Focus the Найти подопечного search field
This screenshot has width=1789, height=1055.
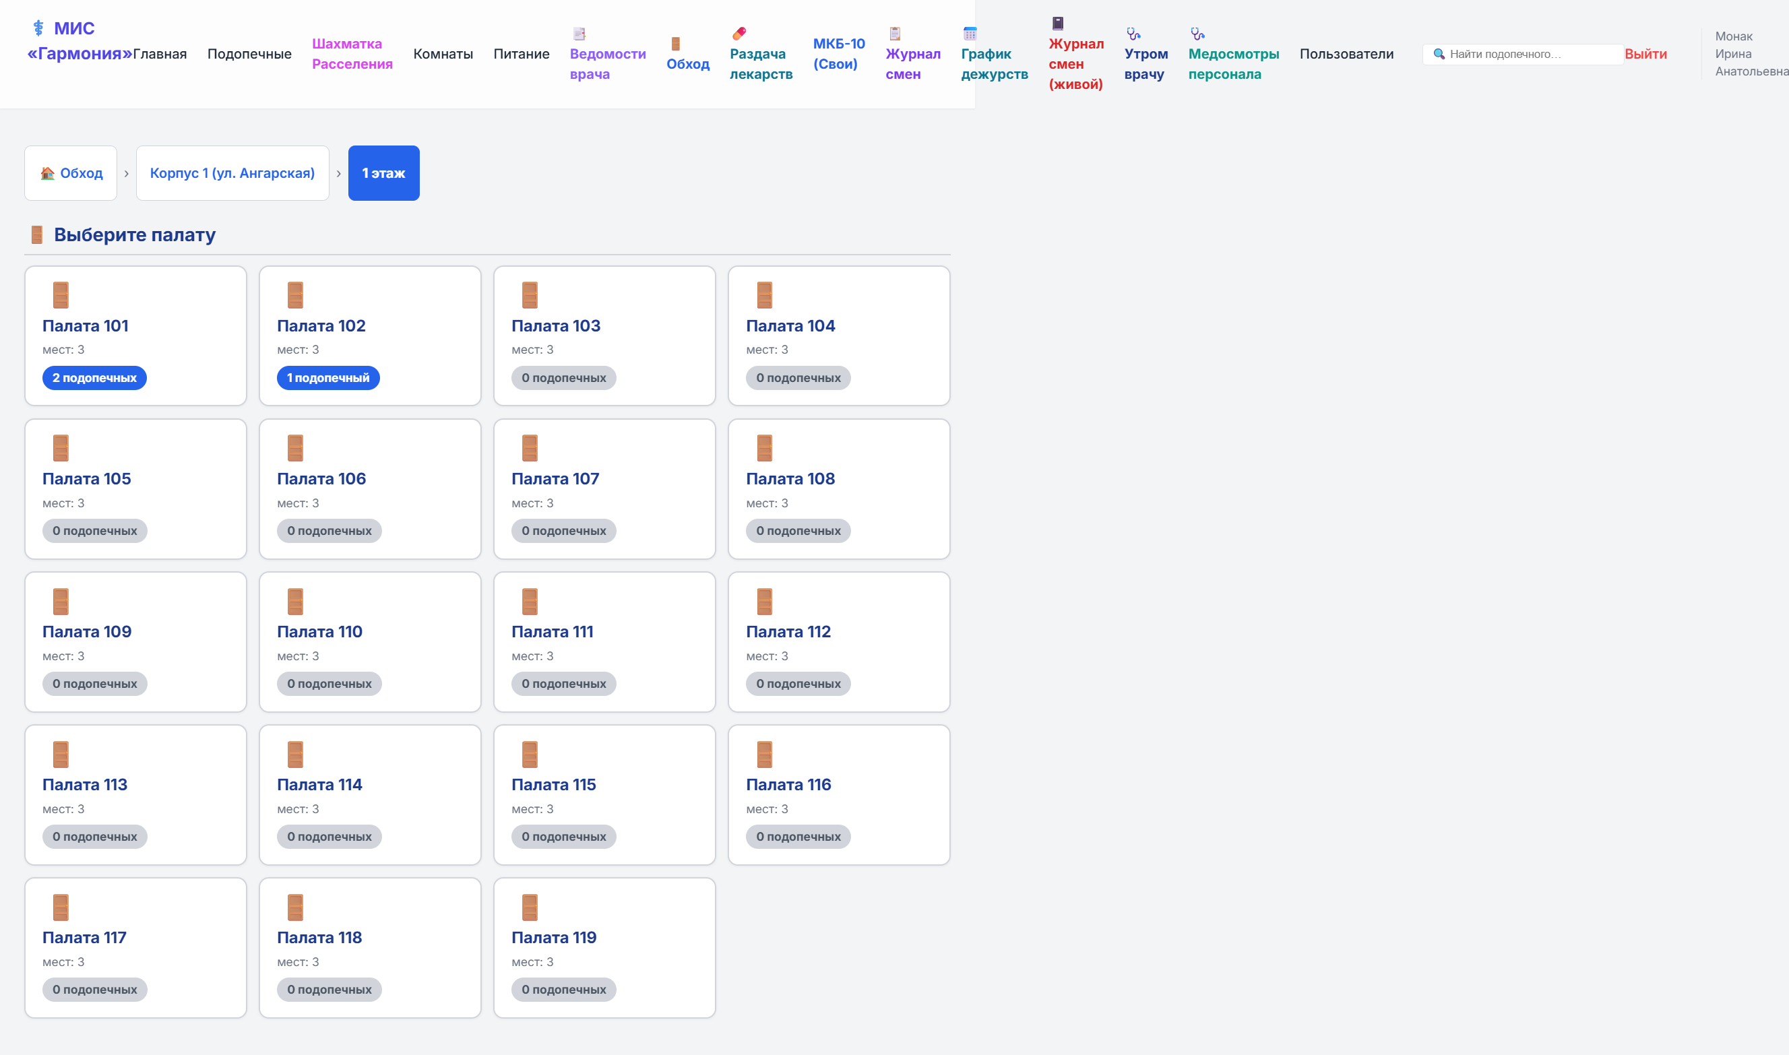(x=1522, y=54)
